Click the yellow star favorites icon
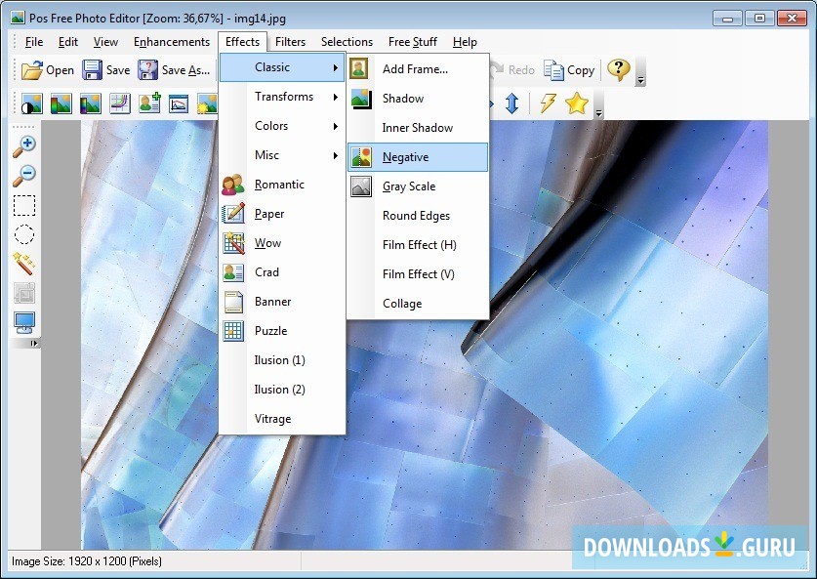The width and height of the screenshot is (817, 579). (x=576, y=103)
